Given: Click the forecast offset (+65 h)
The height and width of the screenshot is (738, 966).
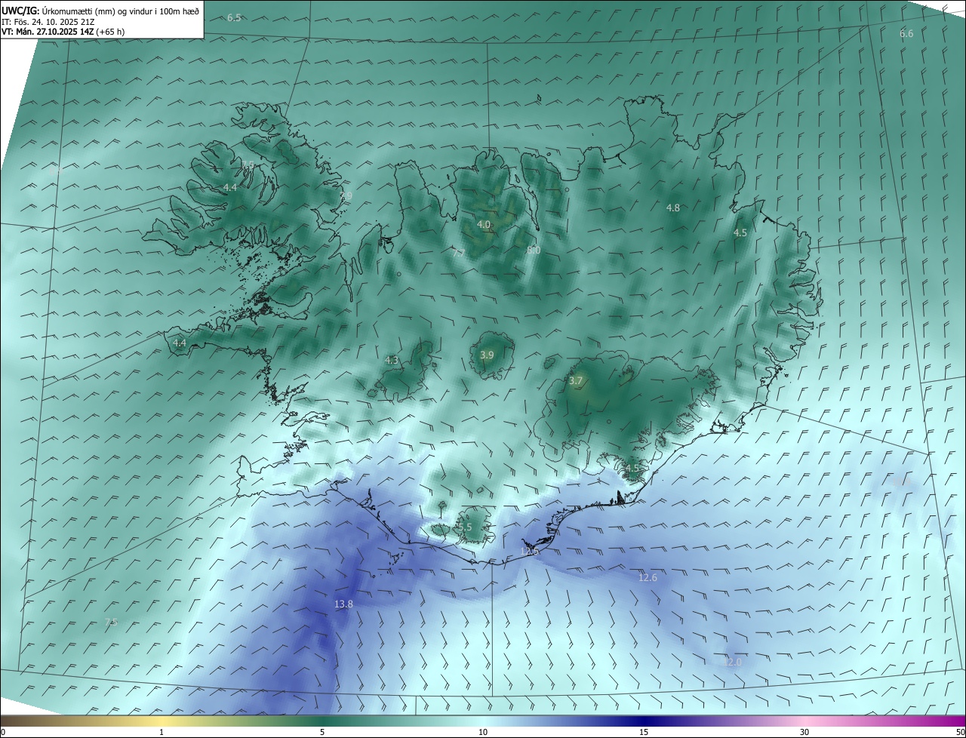Looking at the screenshot, I should [x=110, y=32].
